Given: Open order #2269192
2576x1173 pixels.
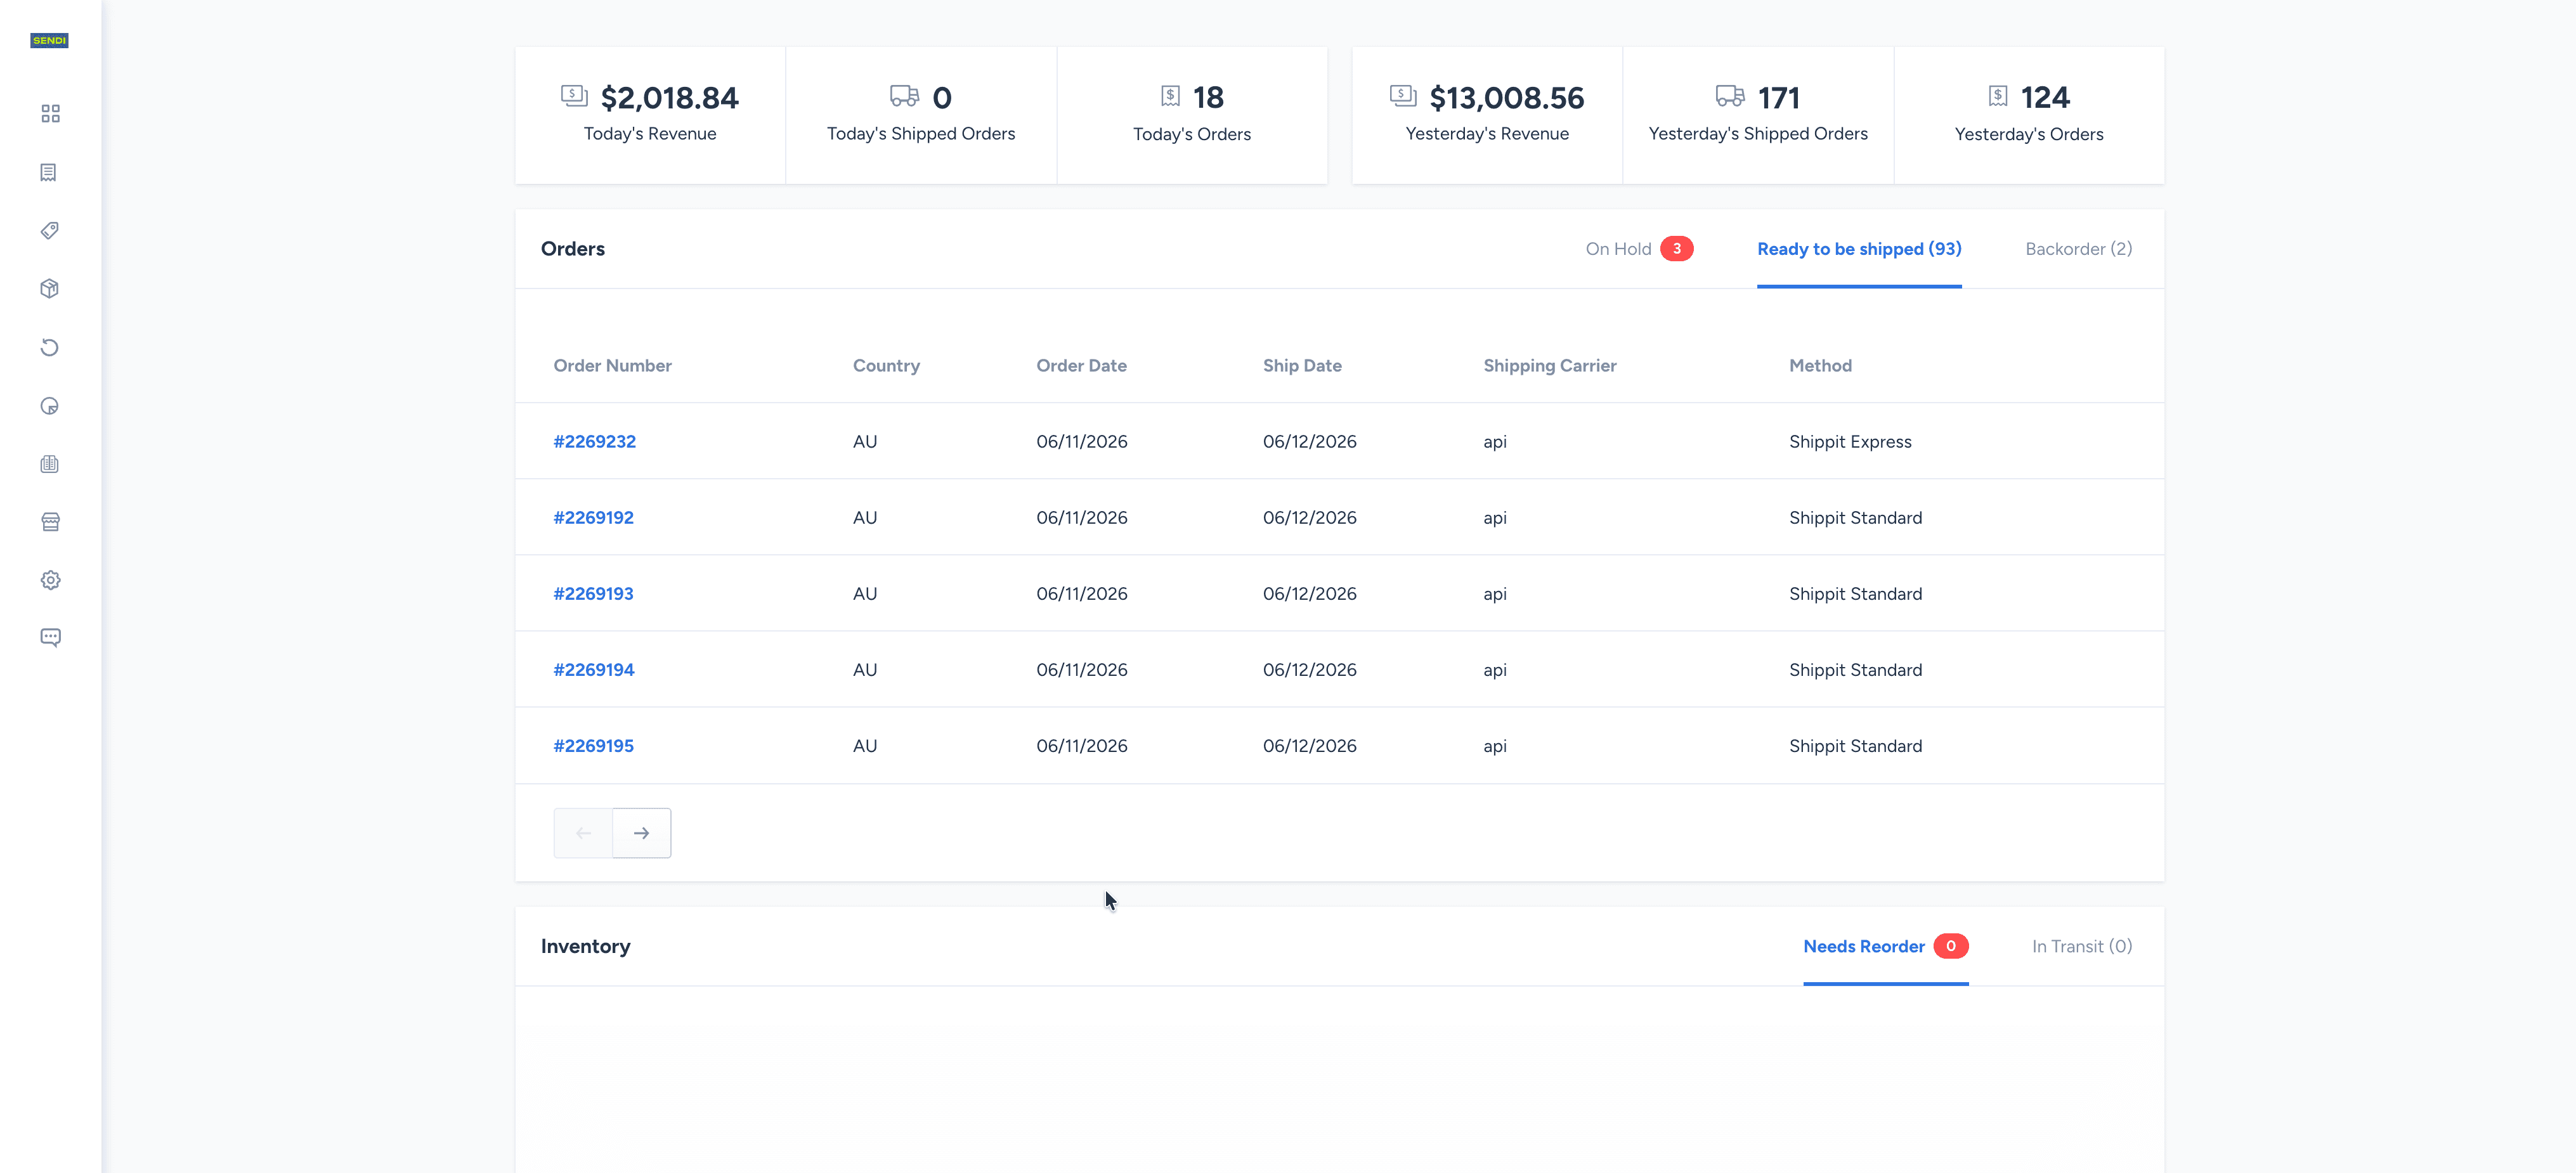Looking at the screenshot, I should (x=593, y=518).
